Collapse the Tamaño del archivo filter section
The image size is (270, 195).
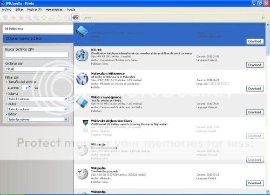(6, 82)
